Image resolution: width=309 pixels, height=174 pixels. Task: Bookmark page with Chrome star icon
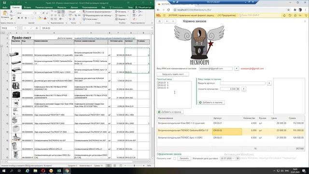tap(289, 10)
